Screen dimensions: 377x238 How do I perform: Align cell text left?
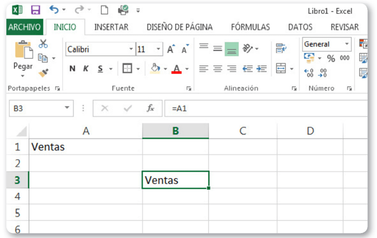[x=204, y=69]
